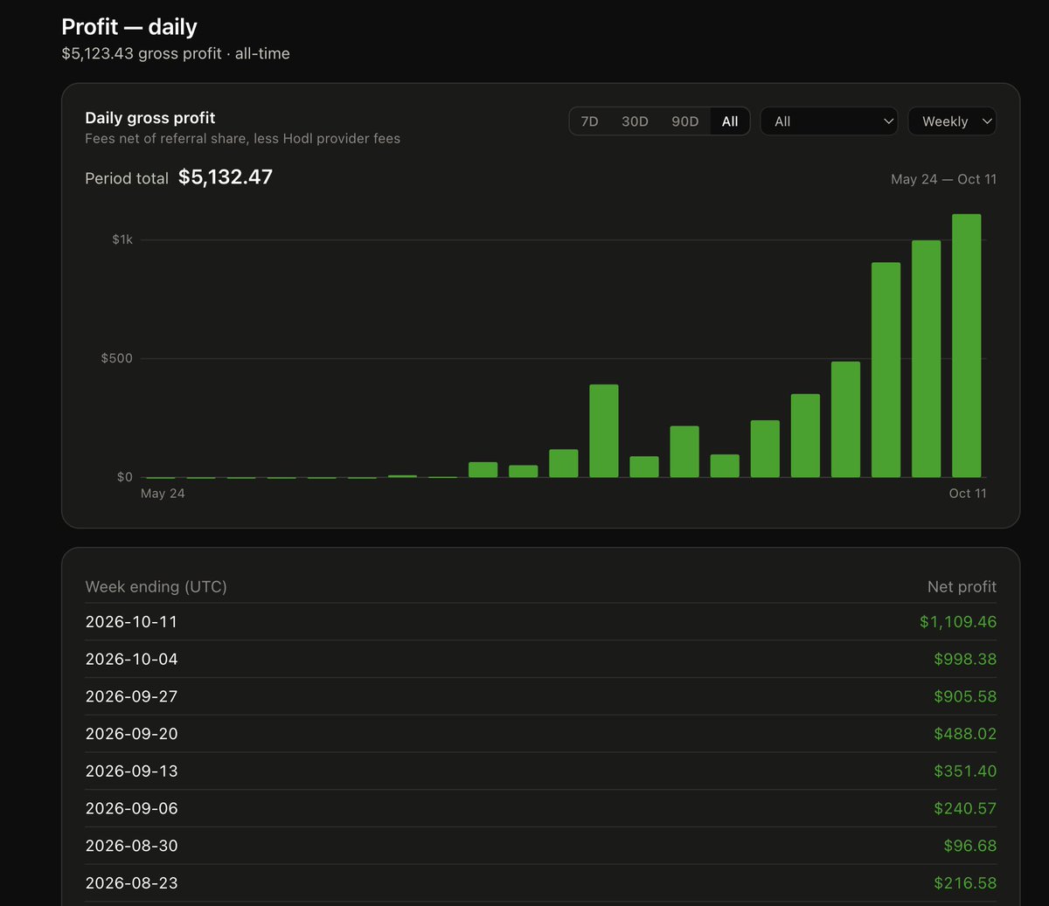
Task: Click the Daily gross profit title
Action: (150, 118)
